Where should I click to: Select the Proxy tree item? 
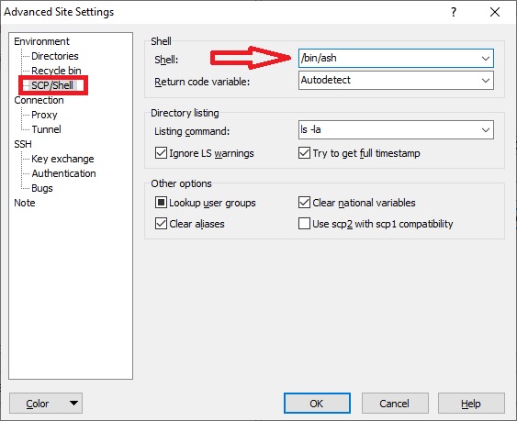[x=44, y=115]
